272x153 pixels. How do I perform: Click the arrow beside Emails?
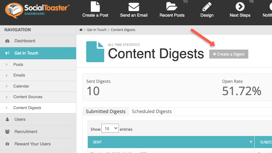[7, 76]
